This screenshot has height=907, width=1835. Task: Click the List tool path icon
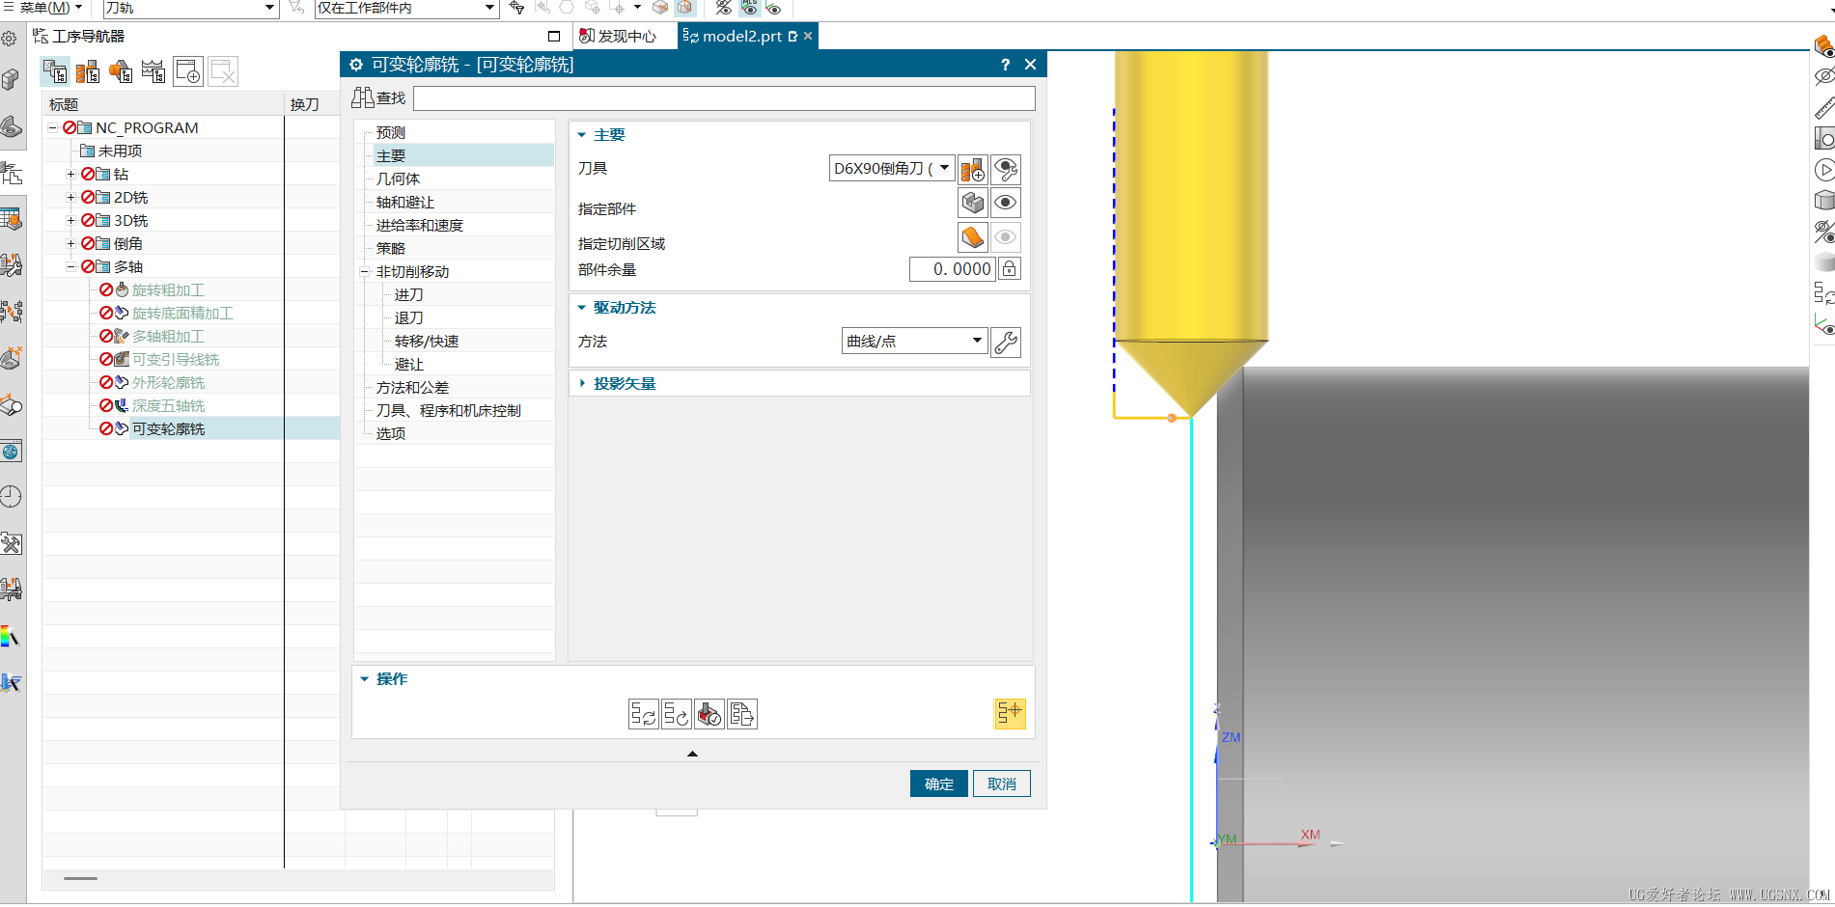point(742,714)
